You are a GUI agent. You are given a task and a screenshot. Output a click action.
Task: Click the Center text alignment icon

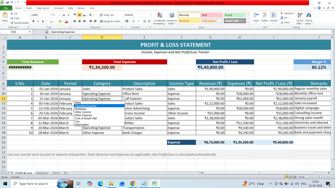[x=79, y=21]
